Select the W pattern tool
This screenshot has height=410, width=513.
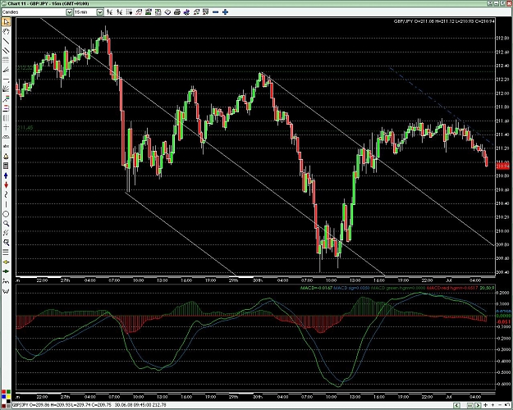(x=6, y=290)
